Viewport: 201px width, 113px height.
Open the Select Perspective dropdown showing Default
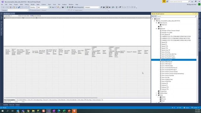92,7
